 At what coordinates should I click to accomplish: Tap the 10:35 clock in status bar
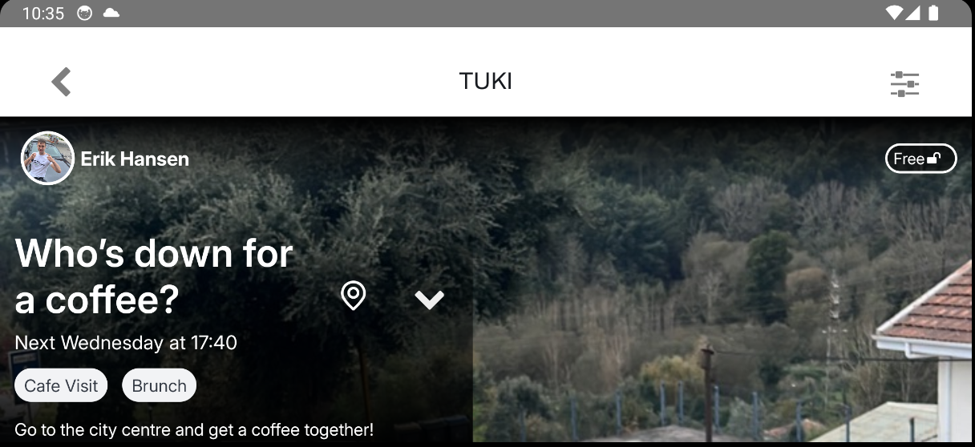[43, 14]
